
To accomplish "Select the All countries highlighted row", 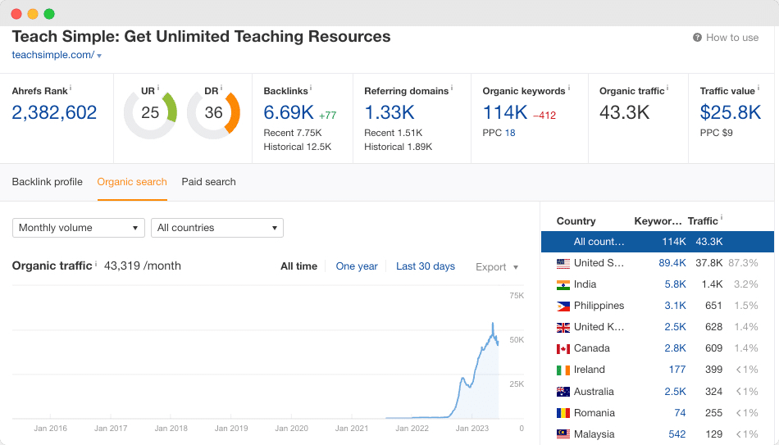I will tap(658, 242).
